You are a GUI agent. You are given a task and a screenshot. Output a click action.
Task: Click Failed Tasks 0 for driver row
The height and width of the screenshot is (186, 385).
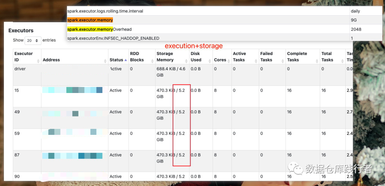pyautogui.click(x=262, y=69)
